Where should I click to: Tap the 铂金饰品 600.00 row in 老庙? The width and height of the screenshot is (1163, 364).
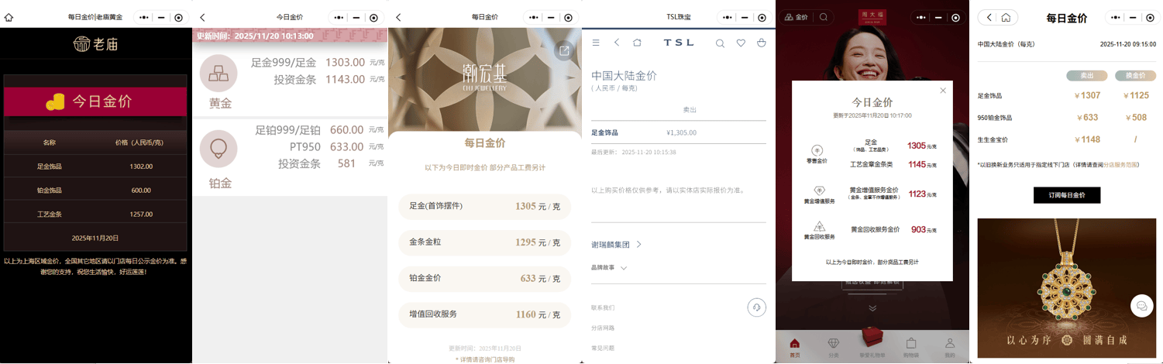pos(95,190)
